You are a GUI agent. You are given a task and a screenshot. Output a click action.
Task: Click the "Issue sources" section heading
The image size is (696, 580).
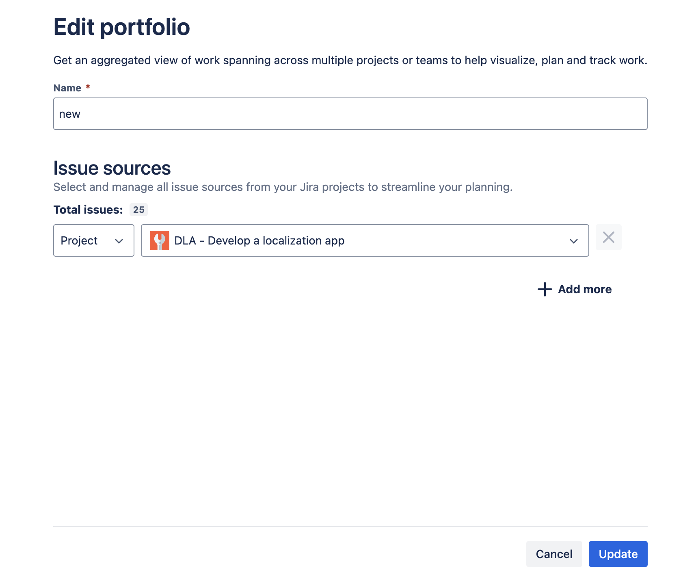(x=112, y=168)
